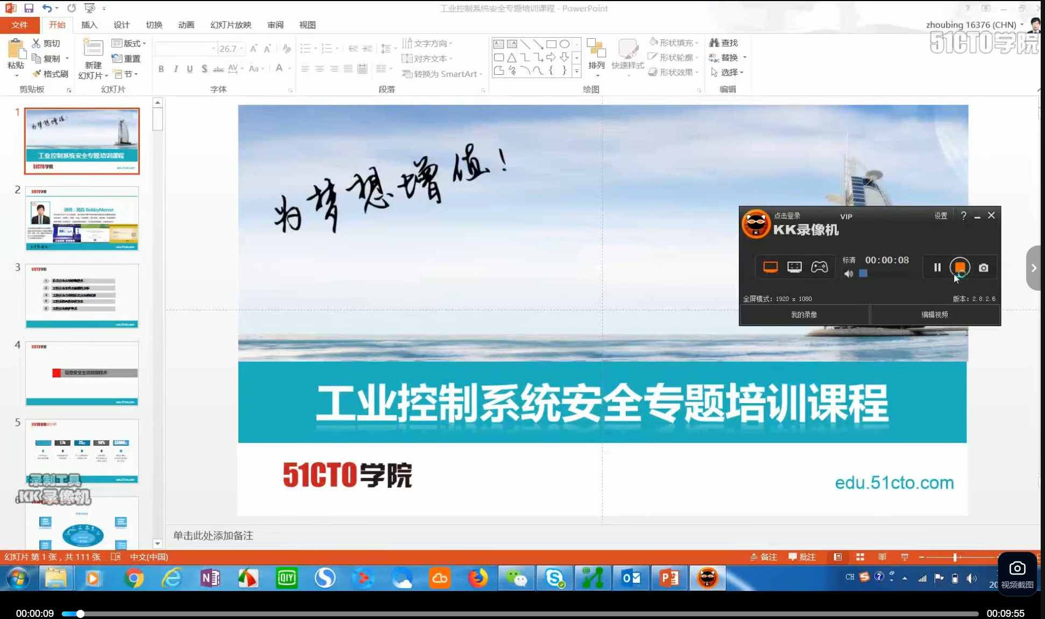The height and width of the screenshot is (619, 1045).
Task: Open 我的录像 in KK录像机
Action: tap(803, 314)
